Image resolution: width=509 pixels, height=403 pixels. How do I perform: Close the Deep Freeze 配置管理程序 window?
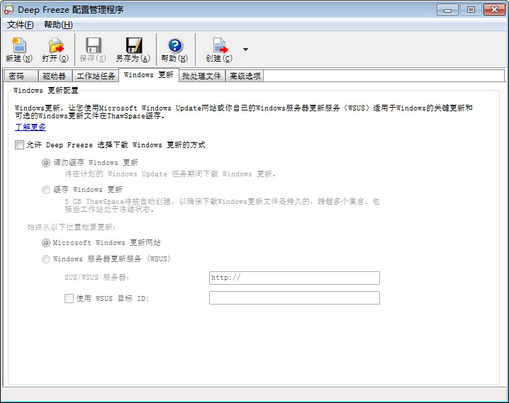[494, 10]
